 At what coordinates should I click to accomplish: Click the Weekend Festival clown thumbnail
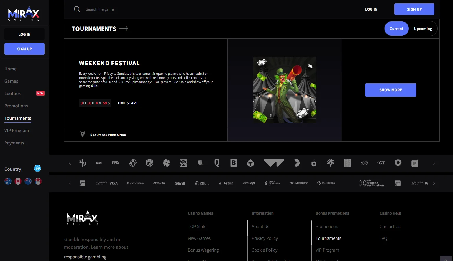pyautogui.click(x=285, y=90)
